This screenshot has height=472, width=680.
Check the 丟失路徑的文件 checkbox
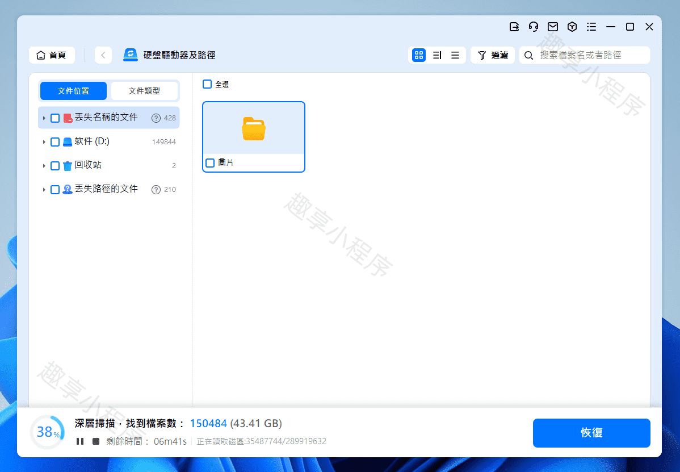tap(55, 190)
